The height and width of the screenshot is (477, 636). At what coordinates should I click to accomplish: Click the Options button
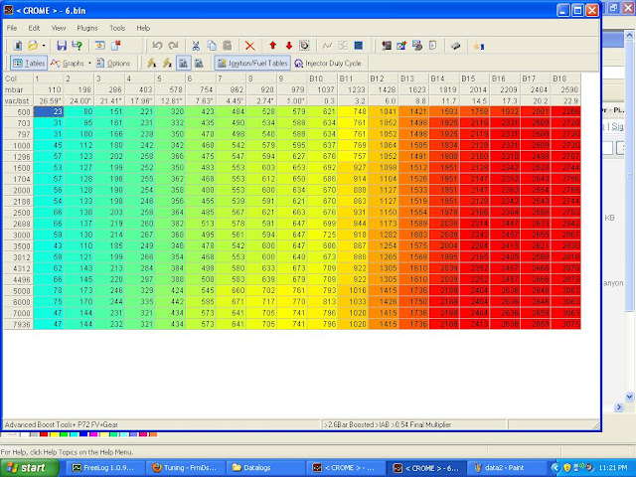[113, 63]
